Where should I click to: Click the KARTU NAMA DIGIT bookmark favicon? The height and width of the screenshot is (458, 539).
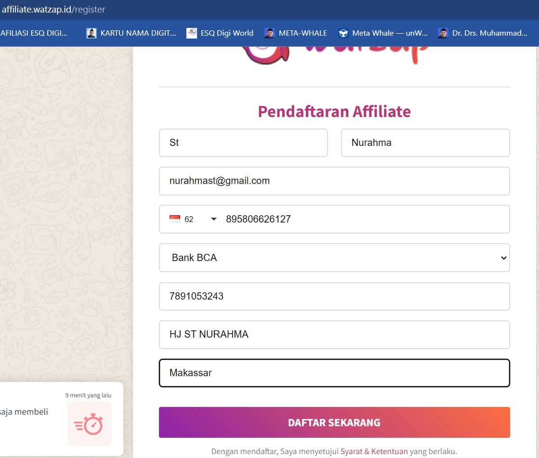[91, 33]
